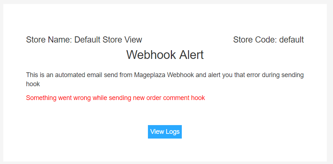Click the 'Store Name:' label
This screenshot has height=164, width=333.
[49, 40]
